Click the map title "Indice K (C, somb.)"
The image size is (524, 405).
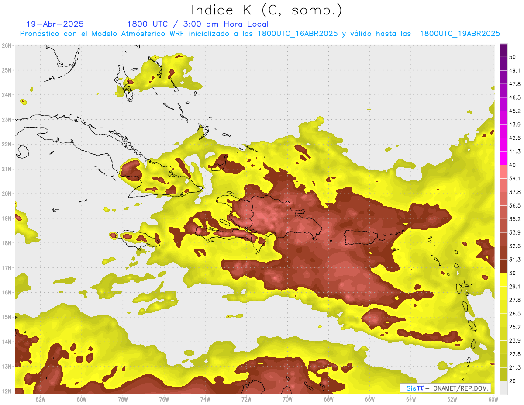pyautogui.click(x=267, y=10)
